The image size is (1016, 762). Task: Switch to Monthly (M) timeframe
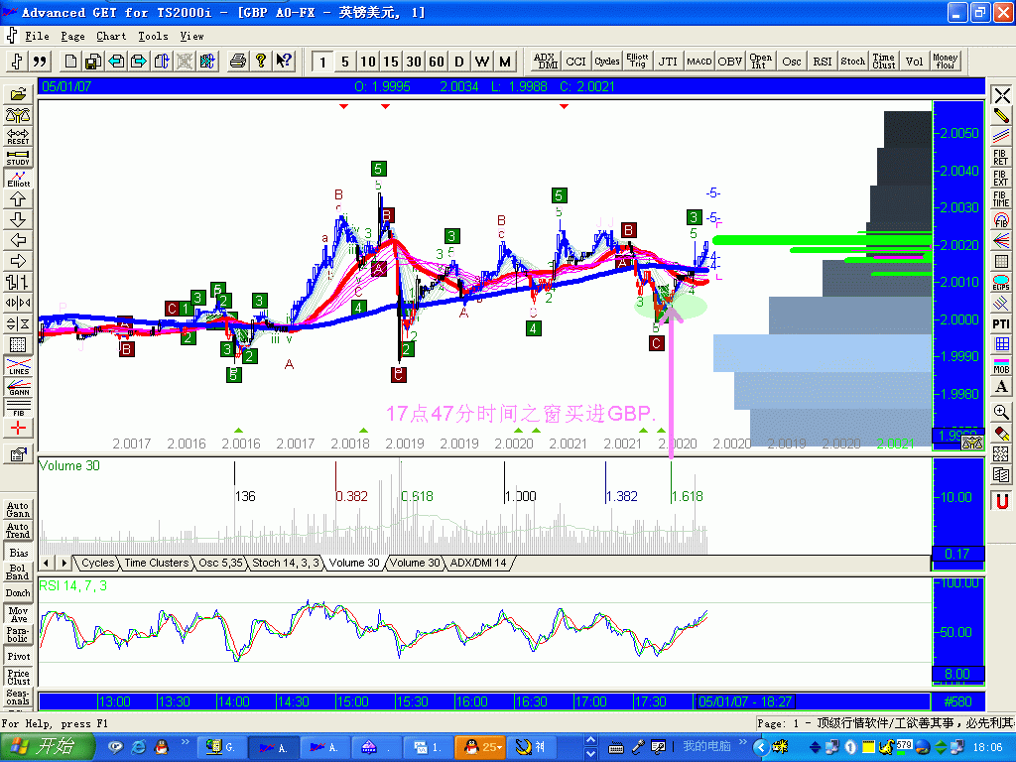pyautogui.click(x=505, y=62)
